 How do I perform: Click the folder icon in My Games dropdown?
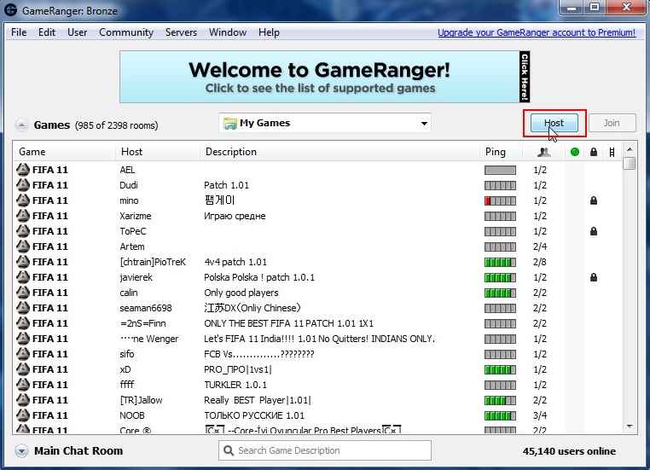[229, 123]
